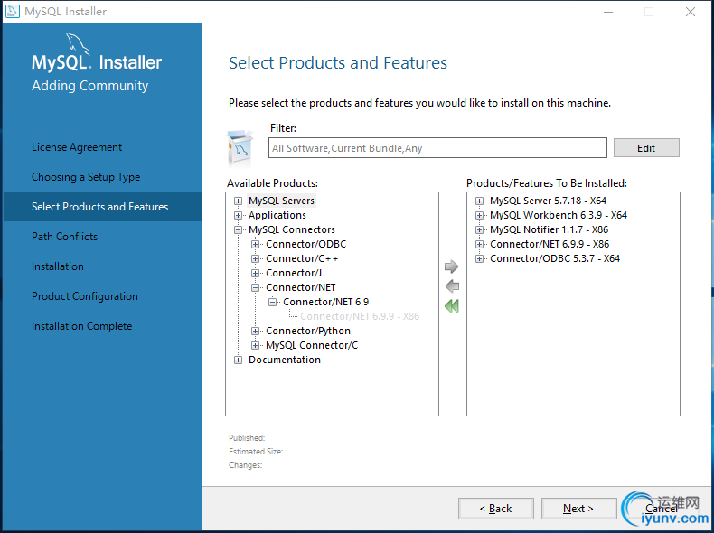Select the Connector/J tree item
This screenshot has height=533, width=714.
[294, 273]
